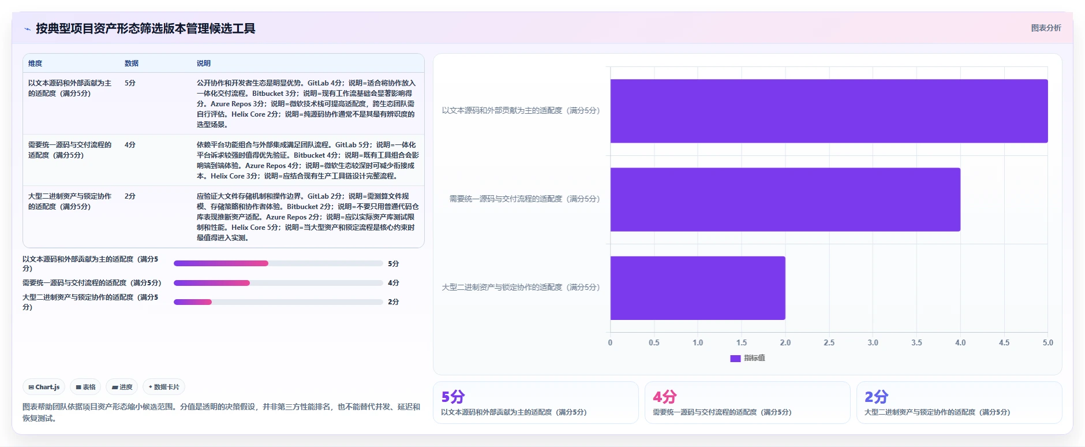Click the 4分 value in the table

[130, 145]
